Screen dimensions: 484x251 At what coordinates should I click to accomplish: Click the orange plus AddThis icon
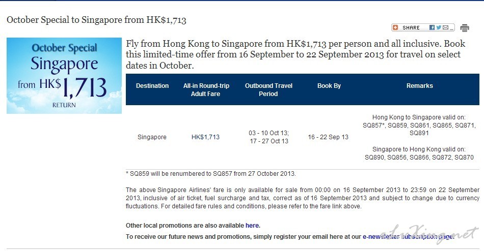[x=395, y=27]
